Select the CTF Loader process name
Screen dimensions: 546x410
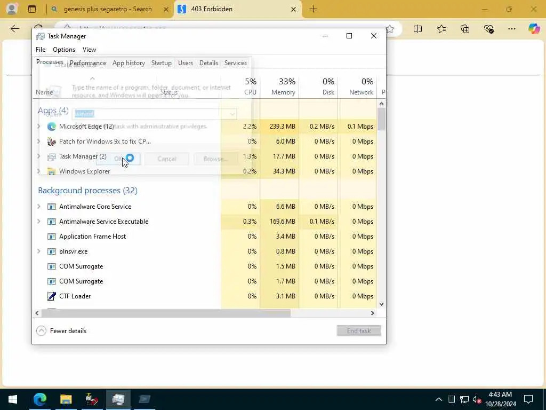click(x=75, y=296)
